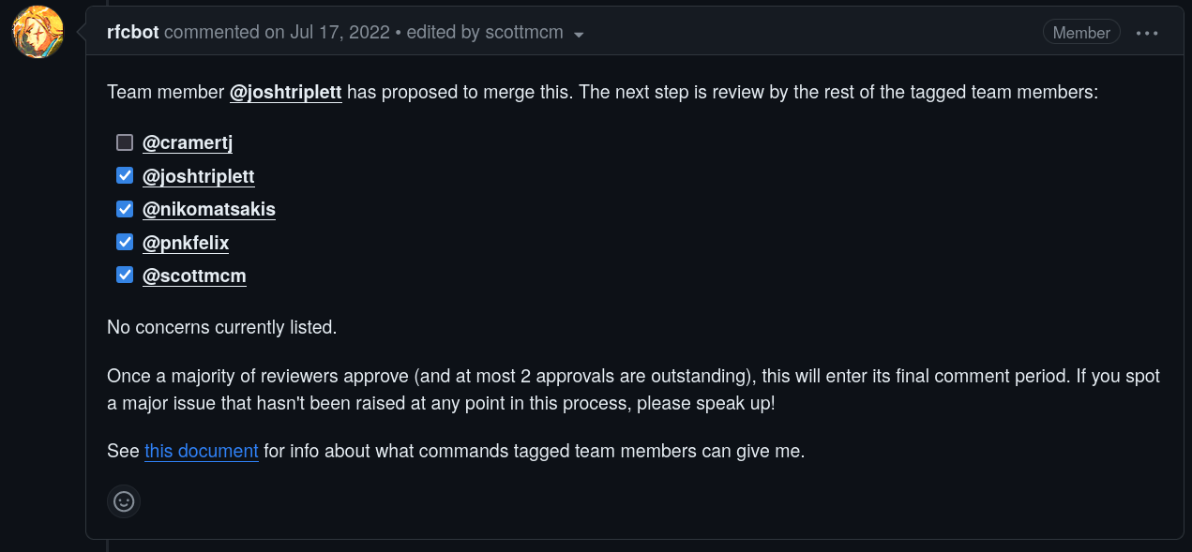Expand the comment edit history dropdown
The height and width of the screenshot is (552, 1192).
tap(579, 34)
